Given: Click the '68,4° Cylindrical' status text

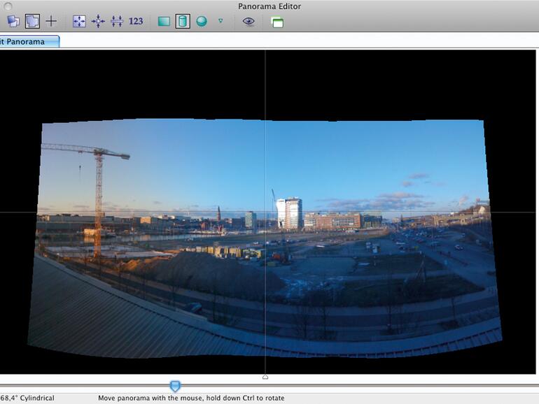Looking at the screenshot, I should [x=27, y=398].
